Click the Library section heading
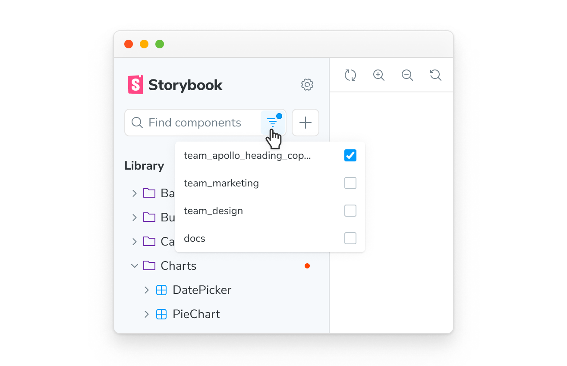 (144, 165)
